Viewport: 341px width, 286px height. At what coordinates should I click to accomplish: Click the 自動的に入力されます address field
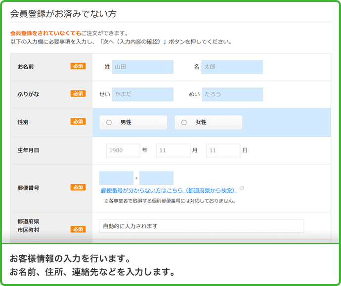[x=202, y=226]
